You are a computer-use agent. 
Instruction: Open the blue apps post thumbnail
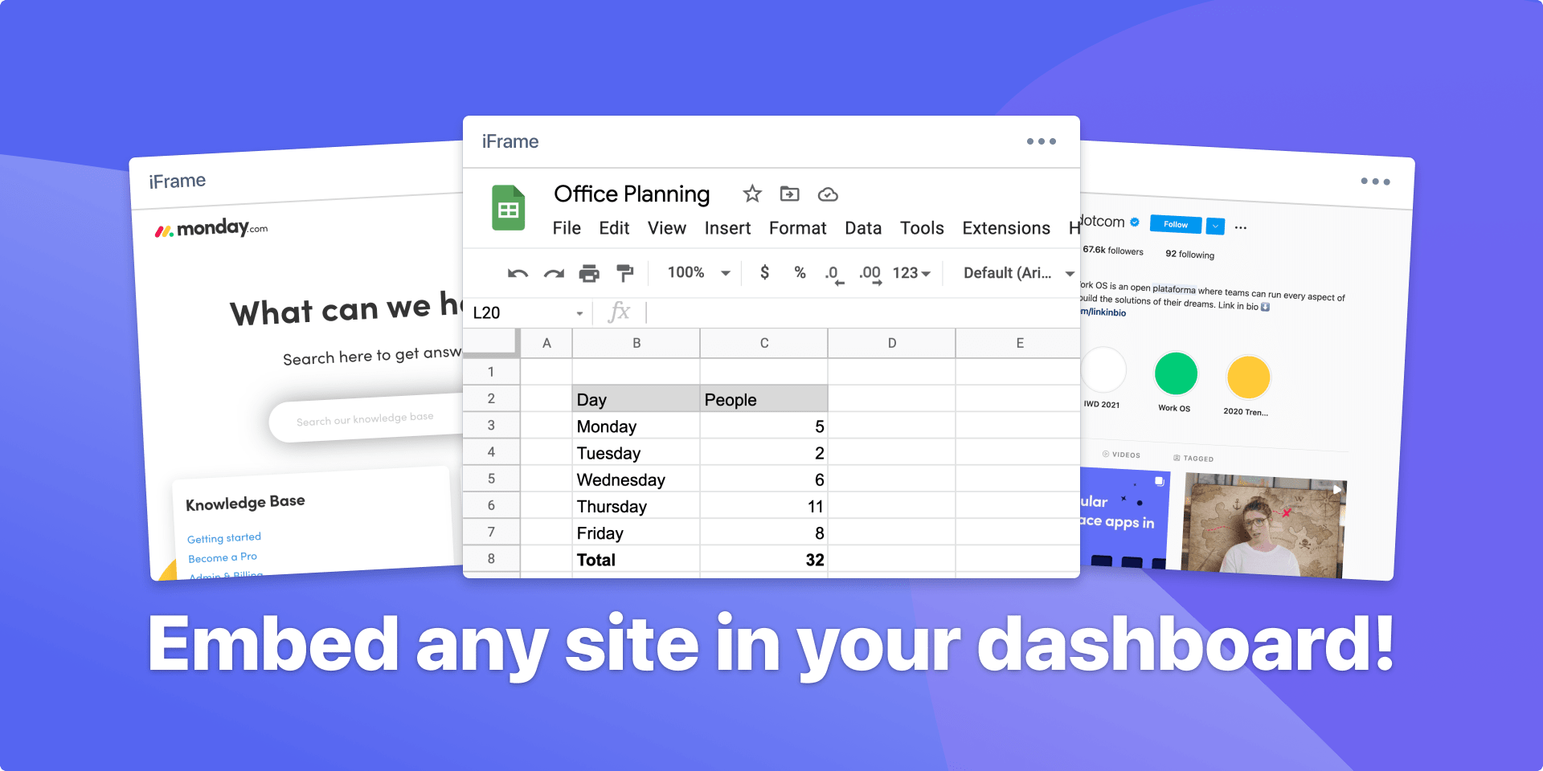pyautogui.click(x=1124, y=520)
